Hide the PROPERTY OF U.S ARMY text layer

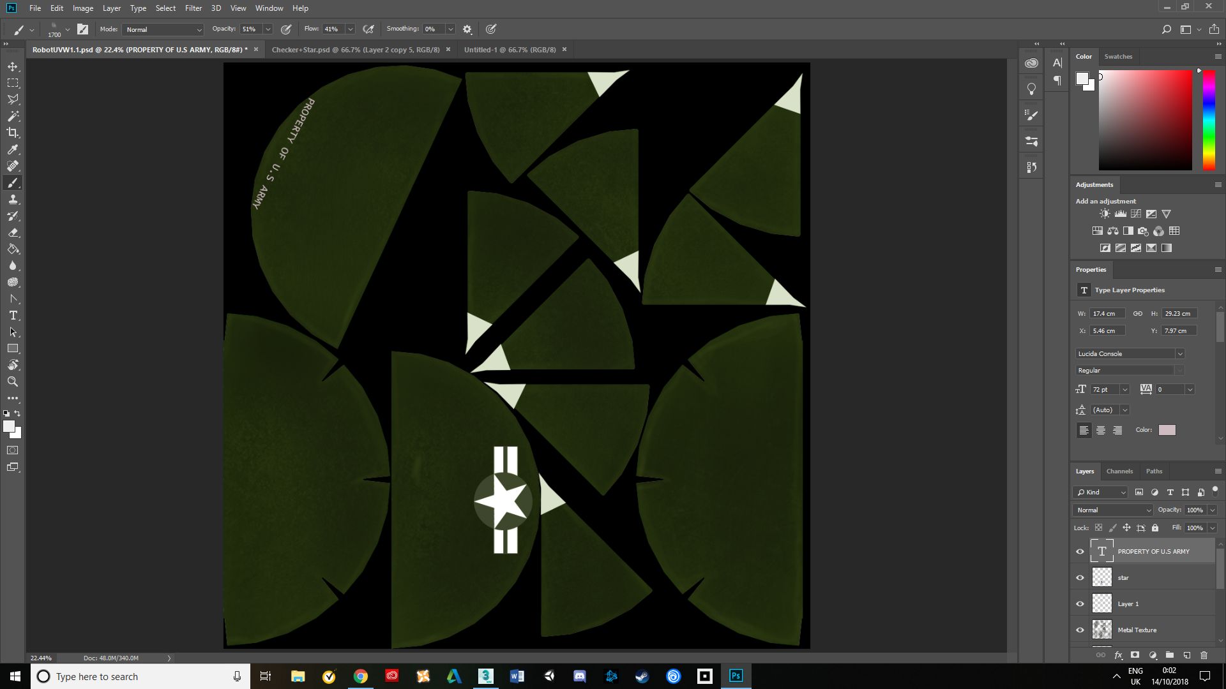pos(1080,551)
